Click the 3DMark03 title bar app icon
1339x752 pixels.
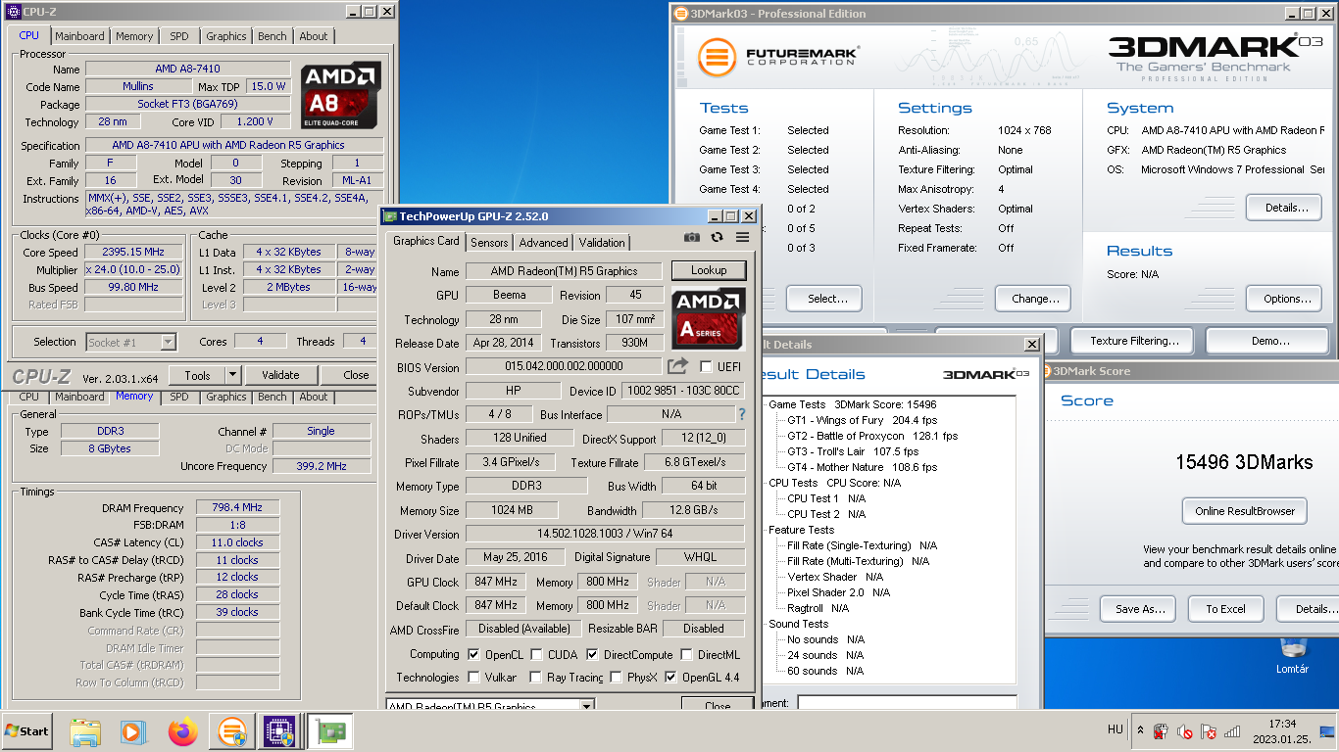[681, 14]
